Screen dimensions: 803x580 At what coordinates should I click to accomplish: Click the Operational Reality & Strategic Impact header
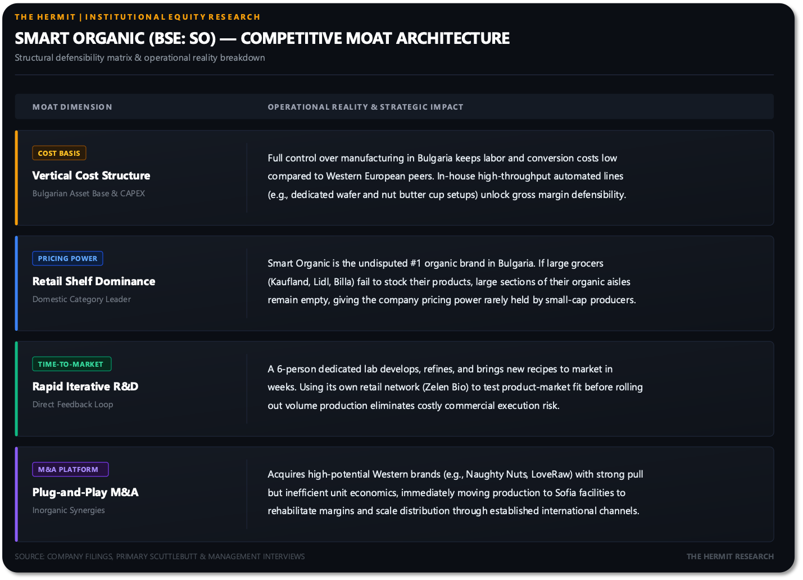[x=365, y=107]
